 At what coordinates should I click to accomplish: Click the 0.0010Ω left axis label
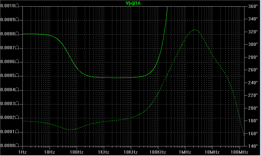pos(10,6)
